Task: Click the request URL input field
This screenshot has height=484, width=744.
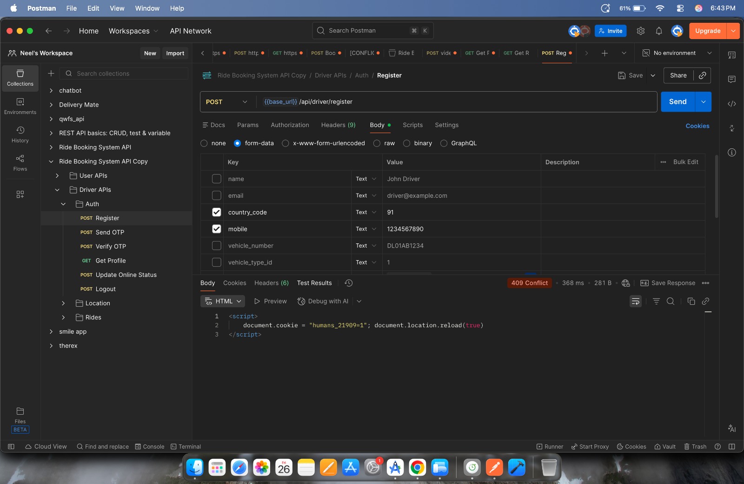Action: coord(456,102)
